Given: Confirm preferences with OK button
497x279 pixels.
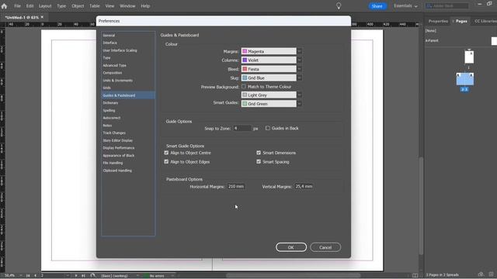Looking at the screenshot, I should (291, 247).
